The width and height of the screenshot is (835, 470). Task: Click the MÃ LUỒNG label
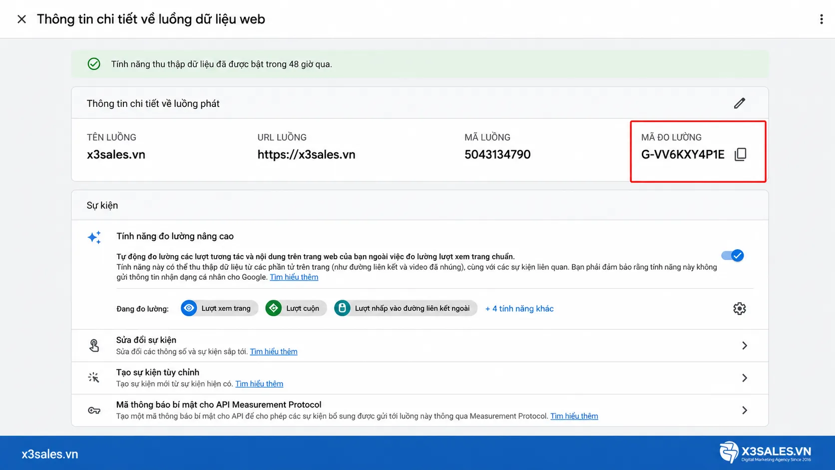pyautogui.click(x=487, y=137)
